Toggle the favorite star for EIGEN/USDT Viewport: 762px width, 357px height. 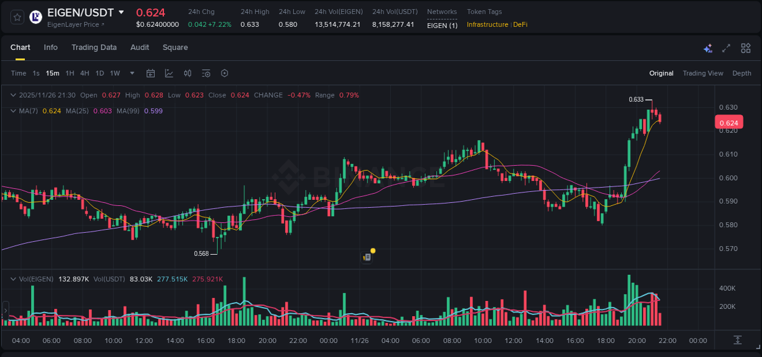(16, 16)
